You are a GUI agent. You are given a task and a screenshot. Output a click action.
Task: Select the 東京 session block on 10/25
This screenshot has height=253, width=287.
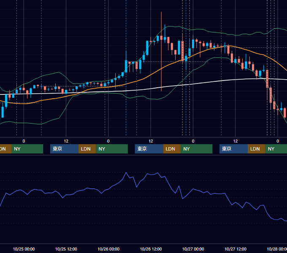[x=64, y=149]
